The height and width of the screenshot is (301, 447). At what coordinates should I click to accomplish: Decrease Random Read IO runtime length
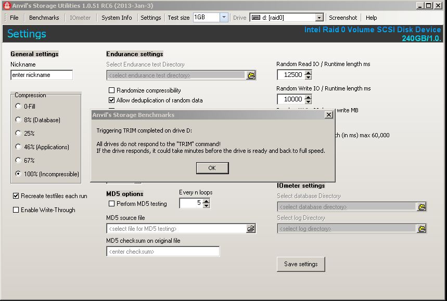(308, 77)
